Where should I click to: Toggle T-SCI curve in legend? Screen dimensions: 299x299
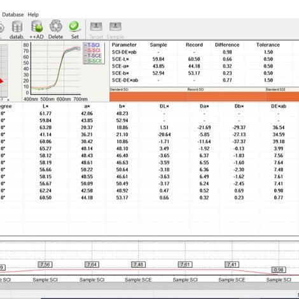93,45
